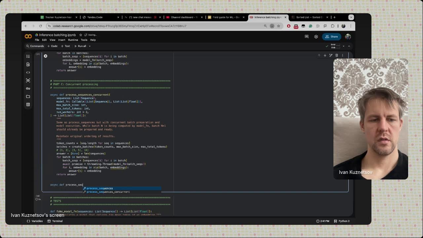Add a new Code cell
Screen dimensions: 423x238
pos(53,46)
